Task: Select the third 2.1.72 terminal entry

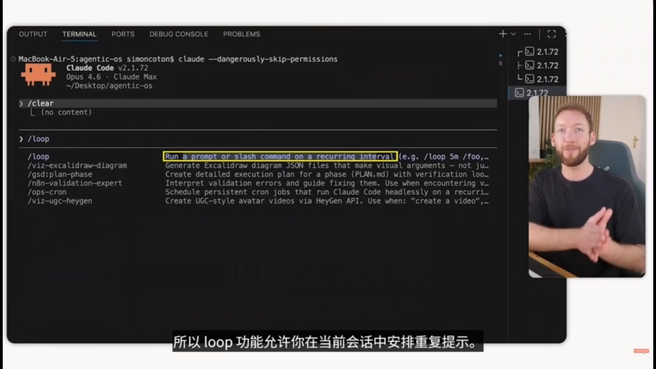Action: (x=542, y=79)
